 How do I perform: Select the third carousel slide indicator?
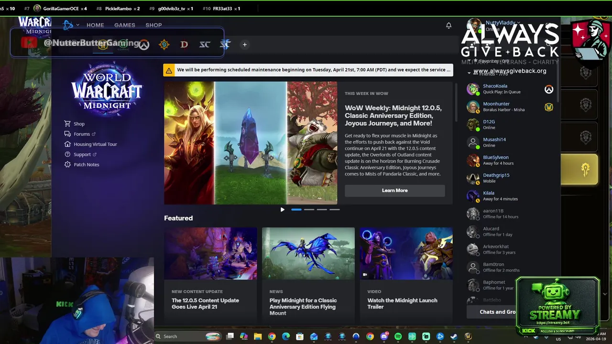322,210
